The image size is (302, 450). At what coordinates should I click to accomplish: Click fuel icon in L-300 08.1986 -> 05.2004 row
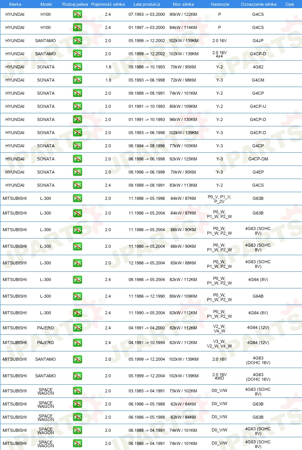78,280
